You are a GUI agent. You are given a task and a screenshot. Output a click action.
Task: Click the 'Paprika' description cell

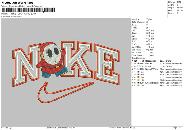[x=149, y=63]
